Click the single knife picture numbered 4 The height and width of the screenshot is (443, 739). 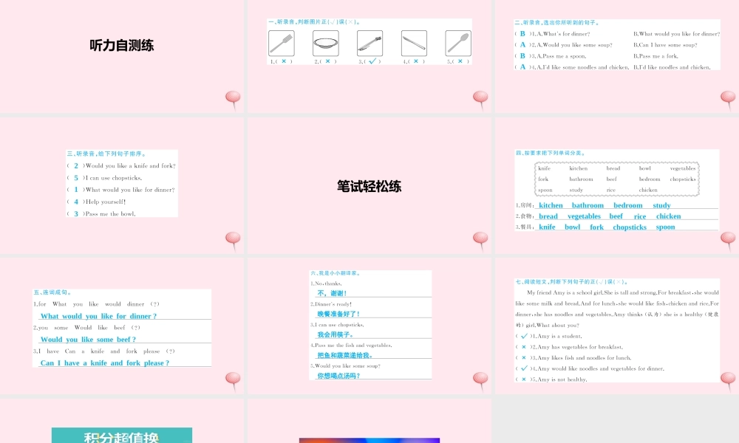pyautogui.click(x=414, y=43)
